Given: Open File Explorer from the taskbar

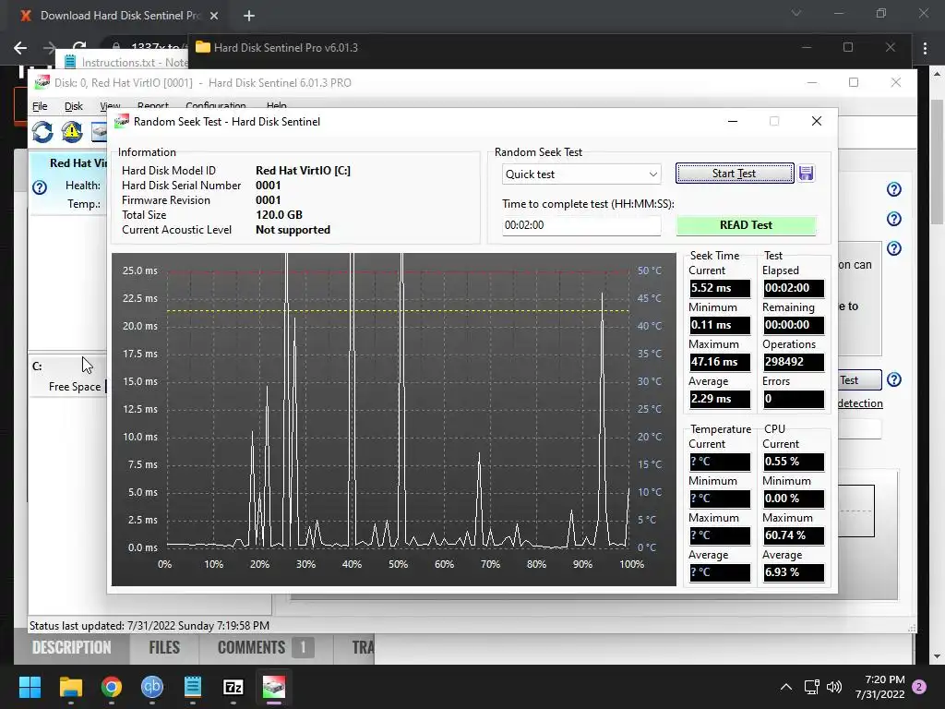Looking at the screenshot, I should [71, 687].
